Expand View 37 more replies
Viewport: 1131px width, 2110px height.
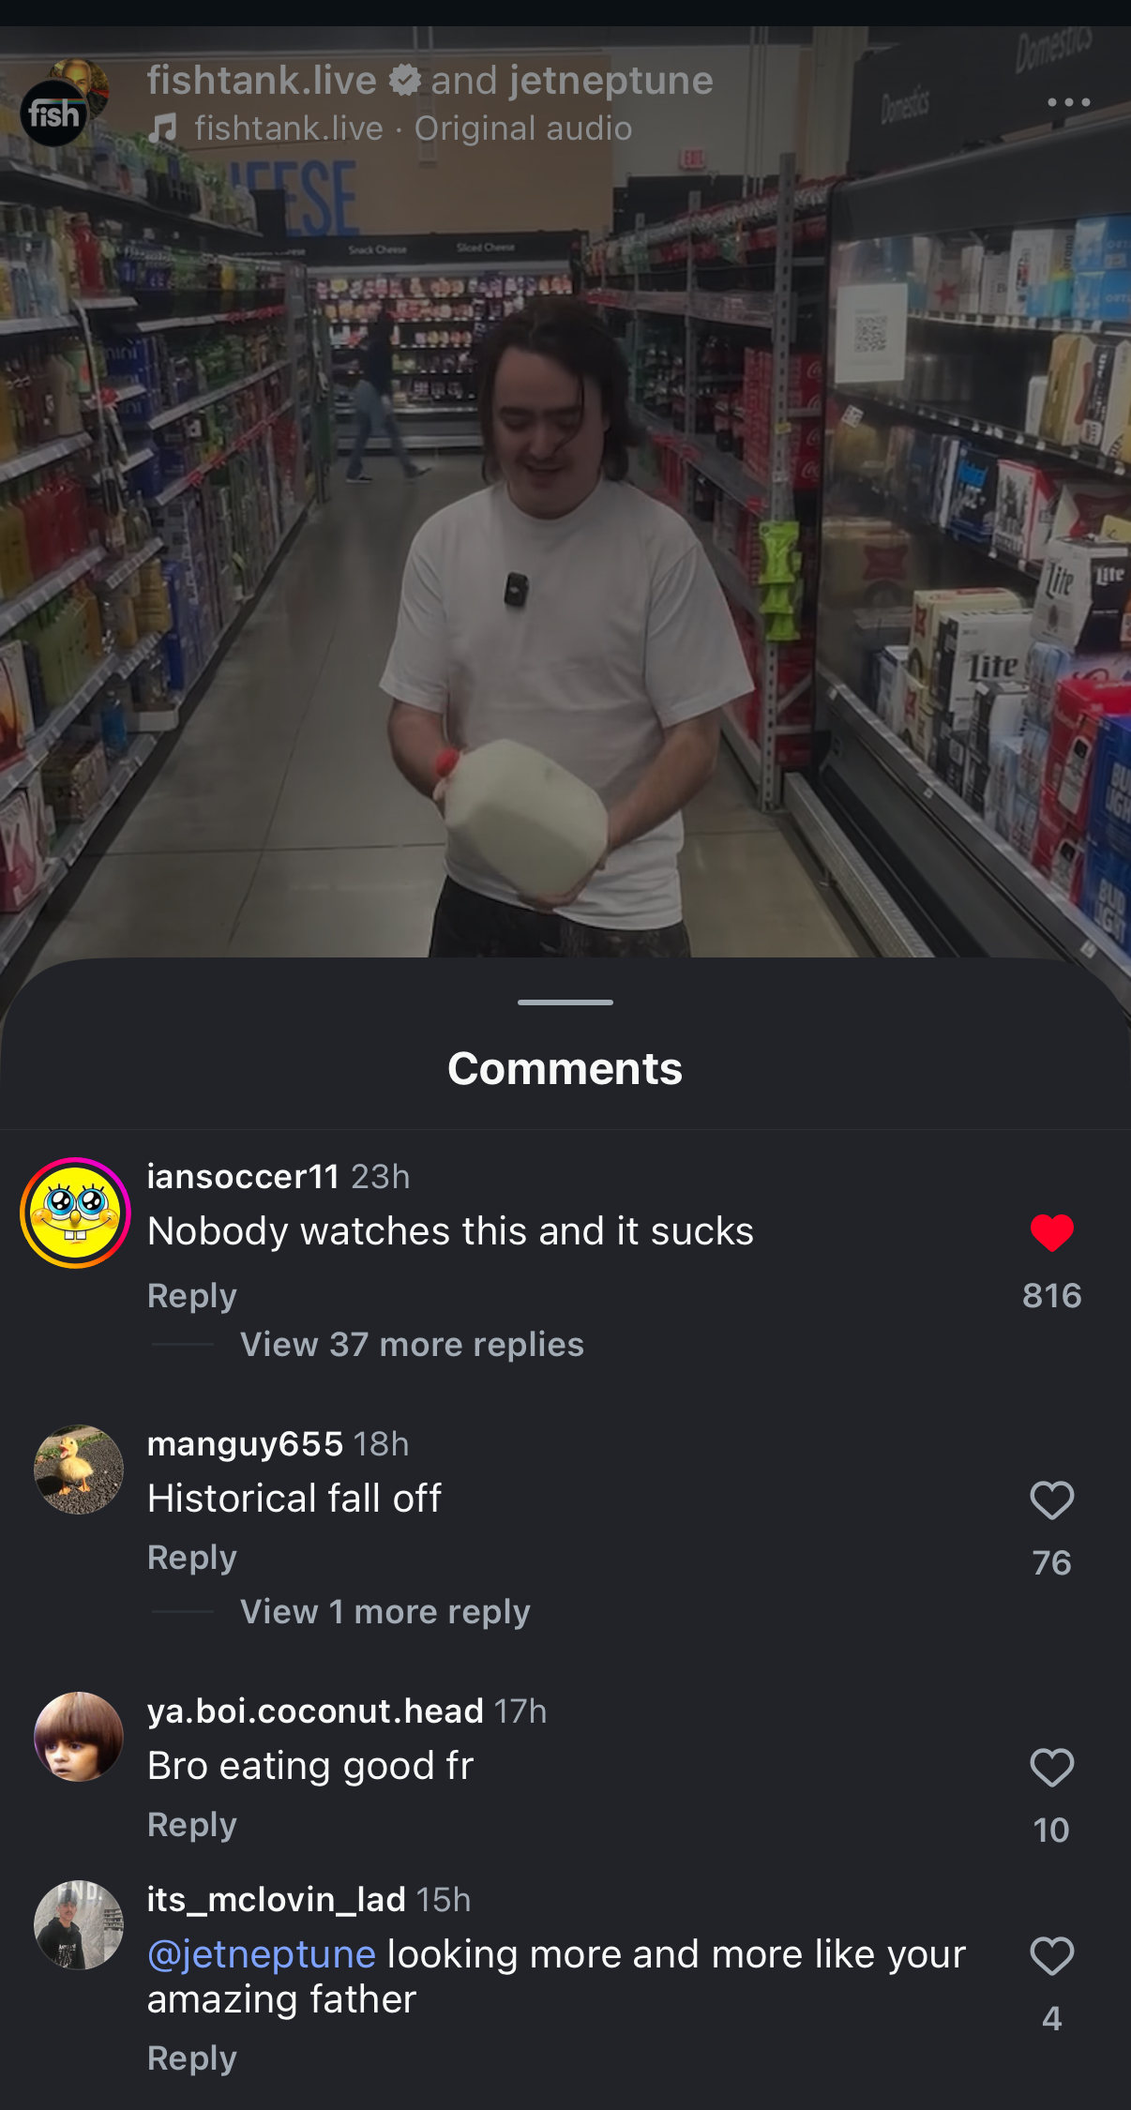[x=412, y=1345]
